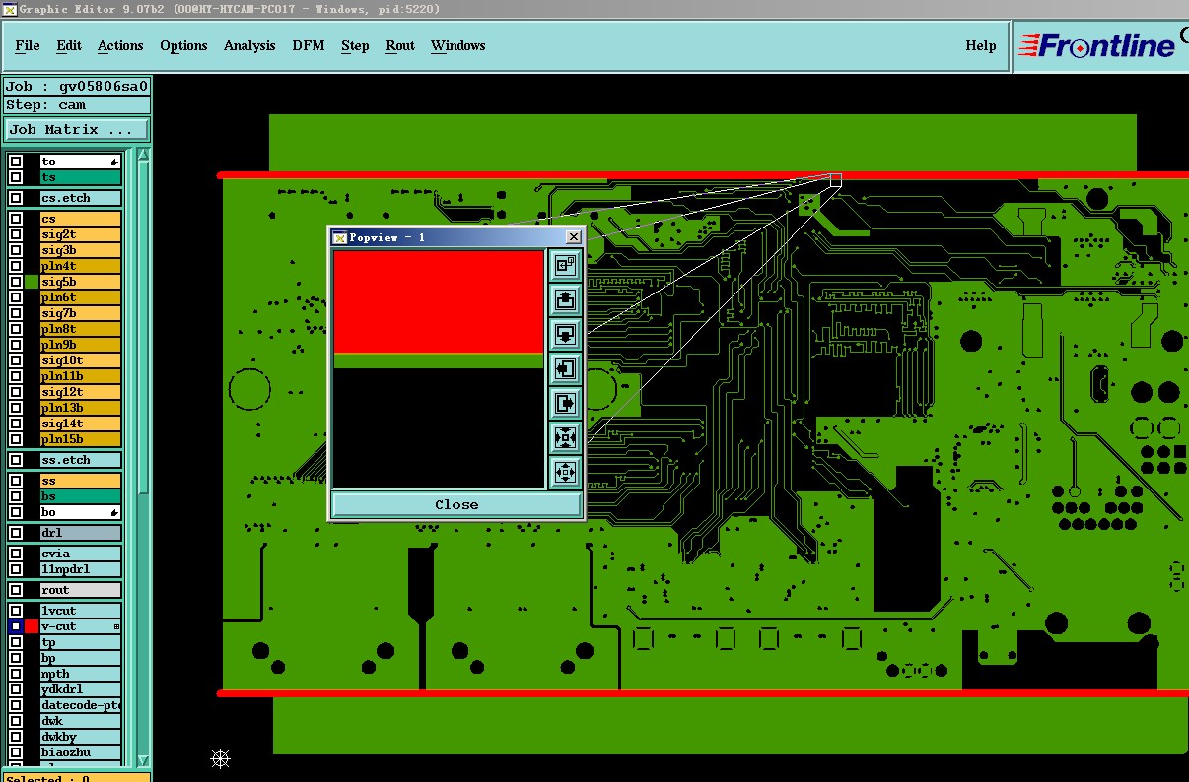Screen dimensions: 1189x782
Task: Select the 'biaozhu' layer name
Action: point(81,752)
